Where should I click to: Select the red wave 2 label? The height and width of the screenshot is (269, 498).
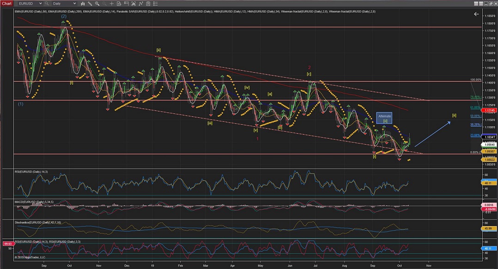[x=310, y=67]
